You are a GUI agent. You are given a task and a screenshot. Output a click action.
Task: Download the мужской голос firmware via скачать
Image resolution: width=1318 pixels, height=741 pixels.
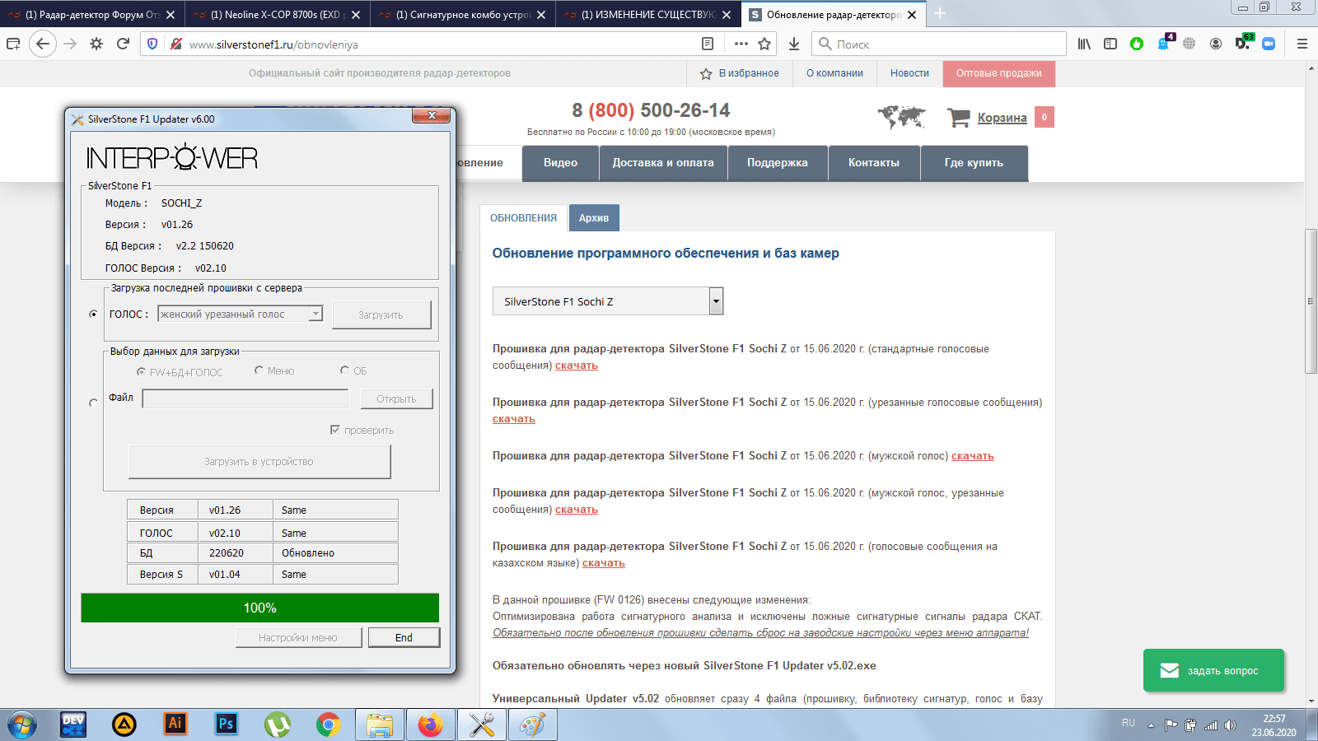click(973, 456)
